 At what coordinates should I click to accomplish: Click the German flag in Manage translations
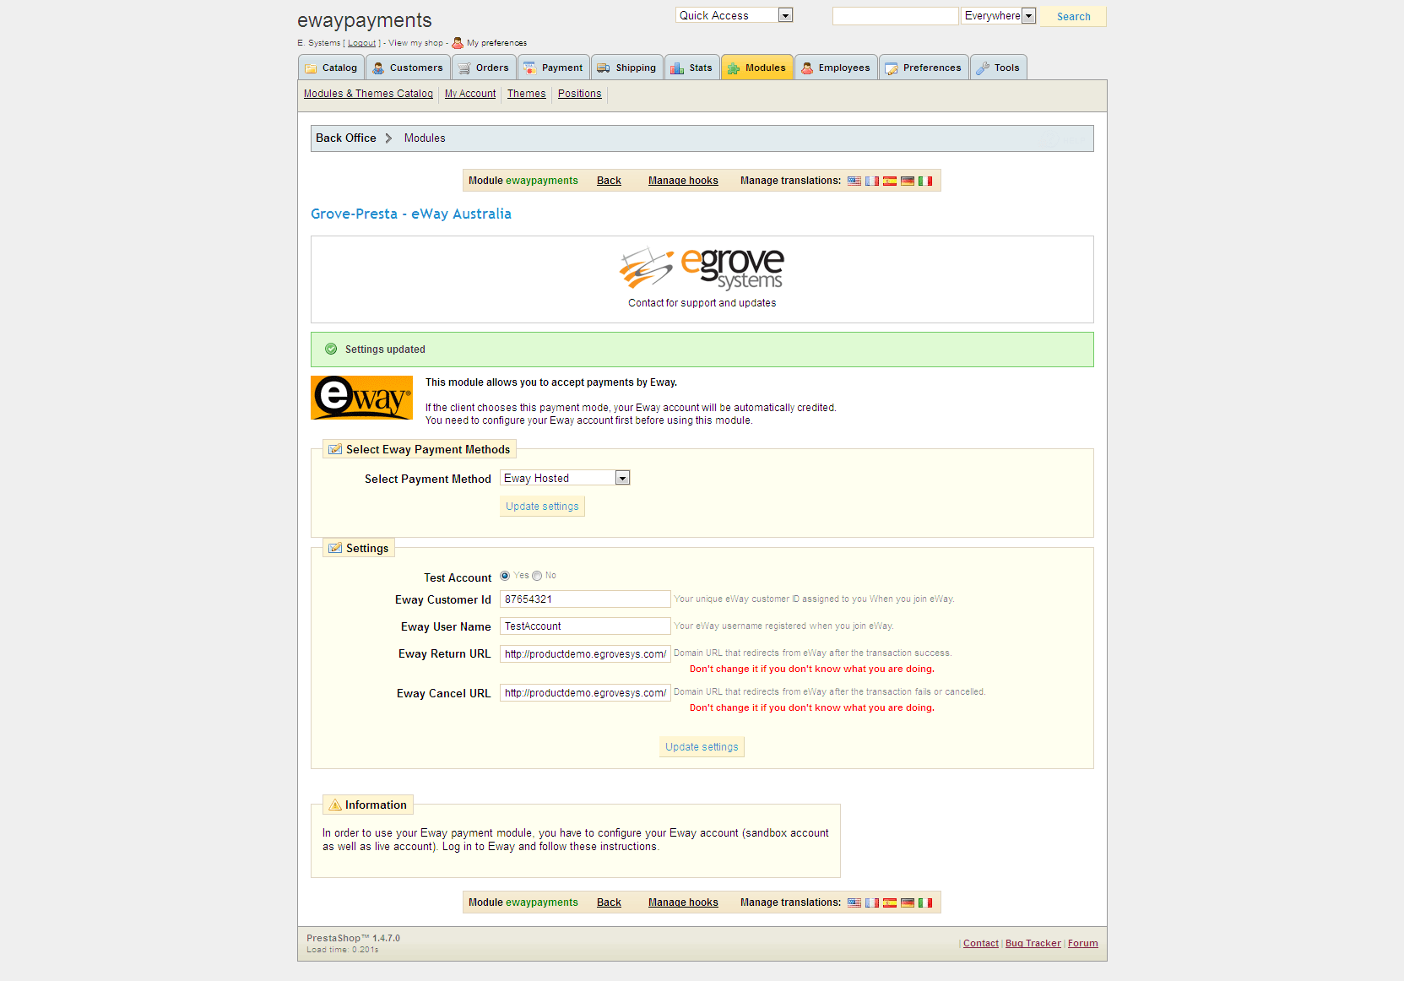(x=908, y=181)
